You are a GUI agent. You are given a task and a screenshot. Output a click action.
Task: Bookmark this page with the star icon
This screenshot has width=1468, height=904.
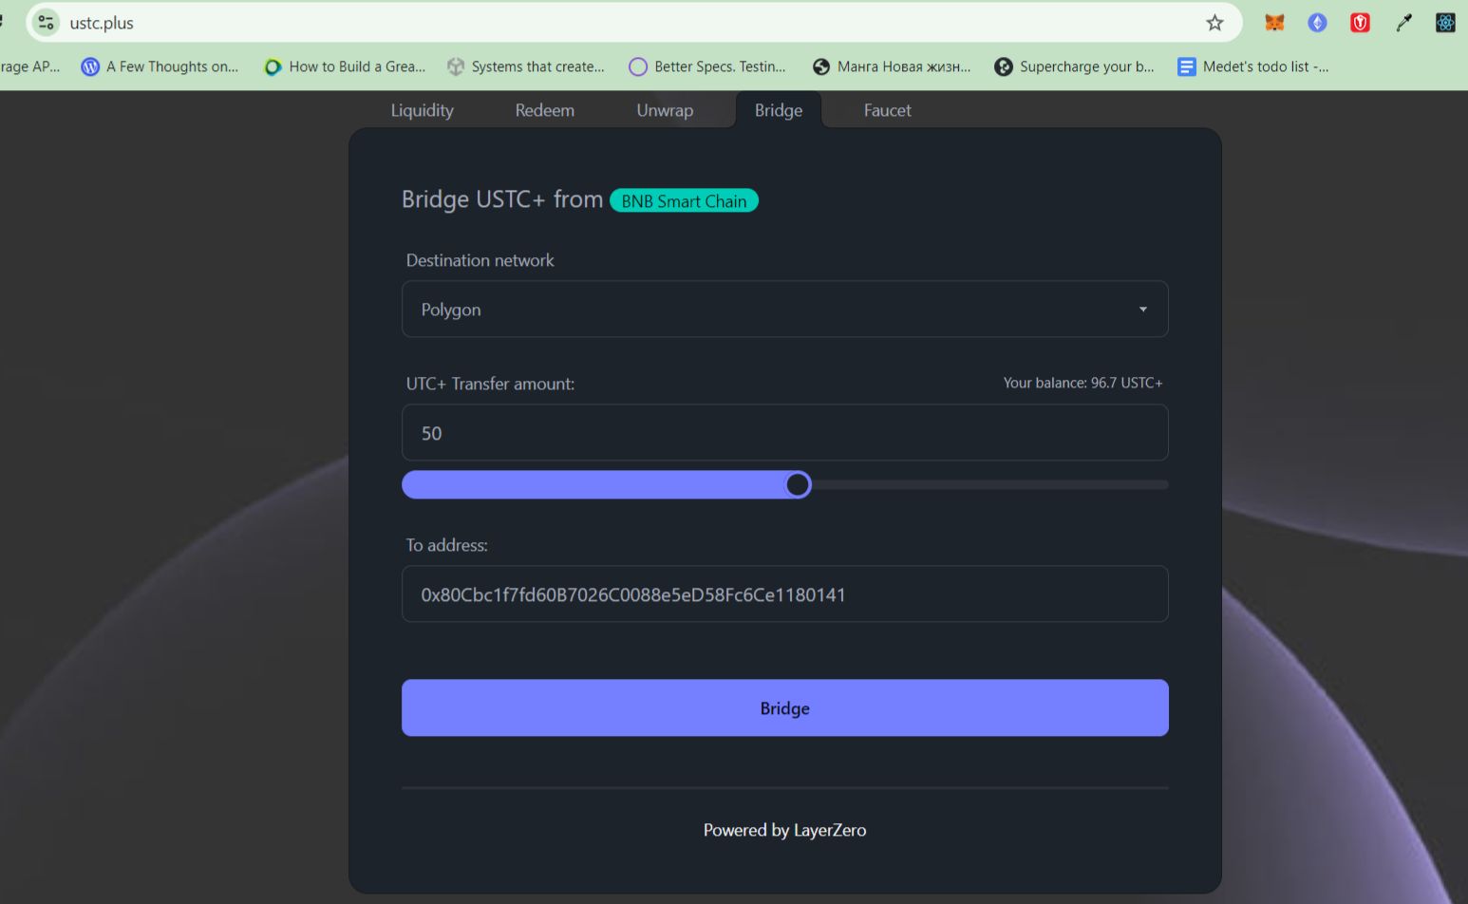click(x=1214, y=23)
